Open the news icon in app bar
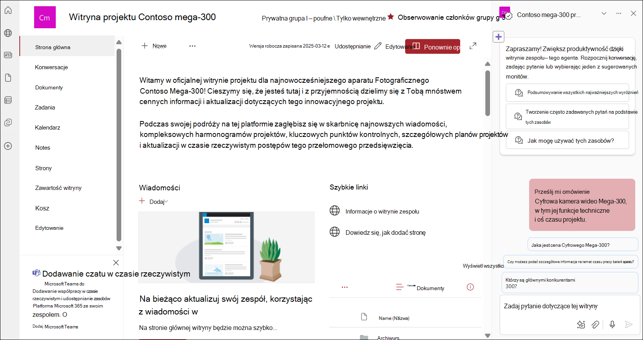Screen dimensions: 643x340 pos(8,55)
